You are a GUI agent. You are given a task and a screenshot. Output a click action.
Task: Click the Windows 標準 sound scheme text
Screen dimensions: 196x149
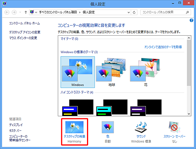click(141, 141)
